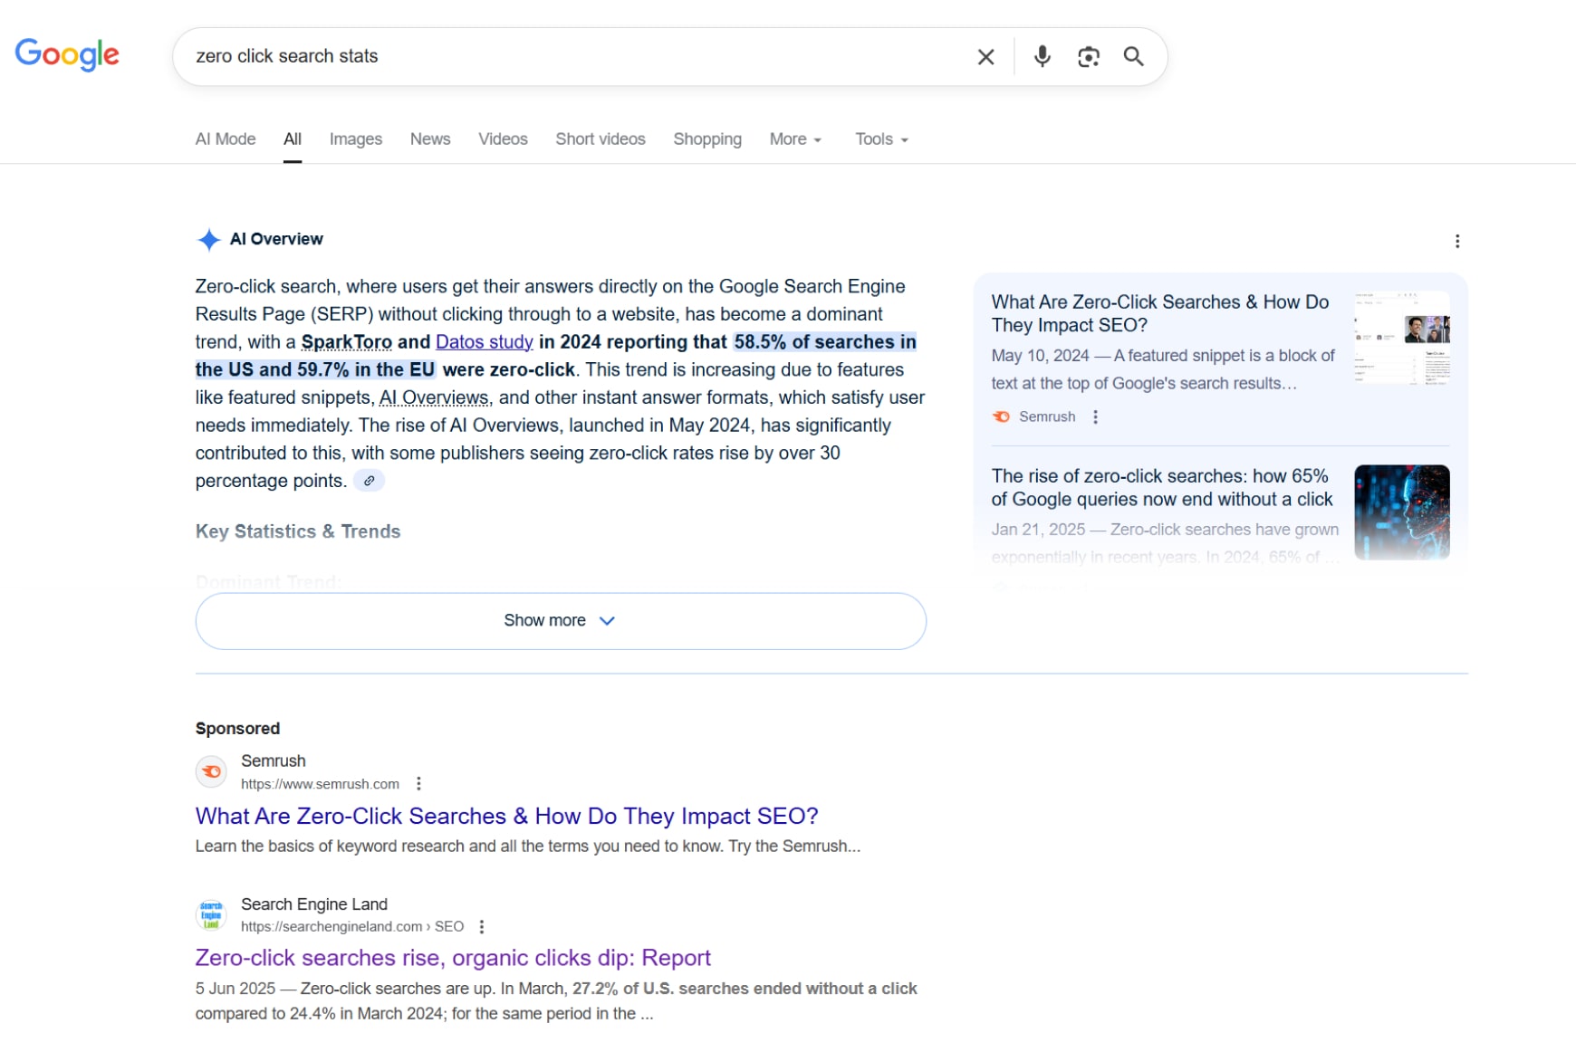The width and height of the screenshot is (1576, 1052).
Task: Click the Semrush favicon in the sponsored result
Action: pyautogui.click(x=211, y=771)
